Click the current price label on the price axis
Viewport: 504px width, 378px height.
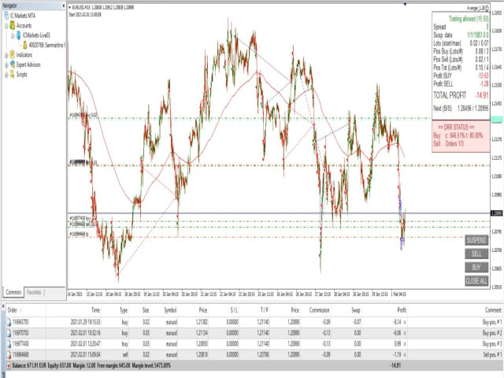[497, 213]
